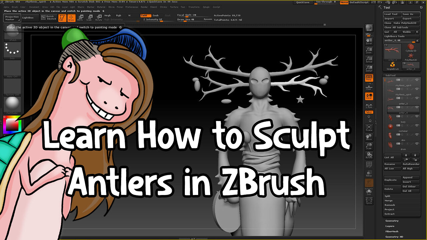Expand the Project subsection
This screenshot has height=240, width=427.
point(389,209)
